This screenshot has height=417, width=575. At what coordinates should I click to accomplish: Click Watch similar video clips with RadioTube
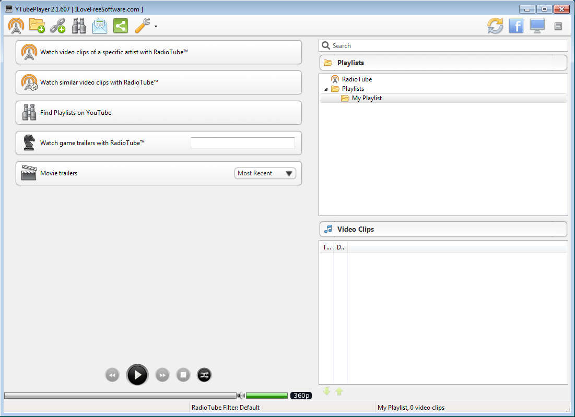point(159,82)
